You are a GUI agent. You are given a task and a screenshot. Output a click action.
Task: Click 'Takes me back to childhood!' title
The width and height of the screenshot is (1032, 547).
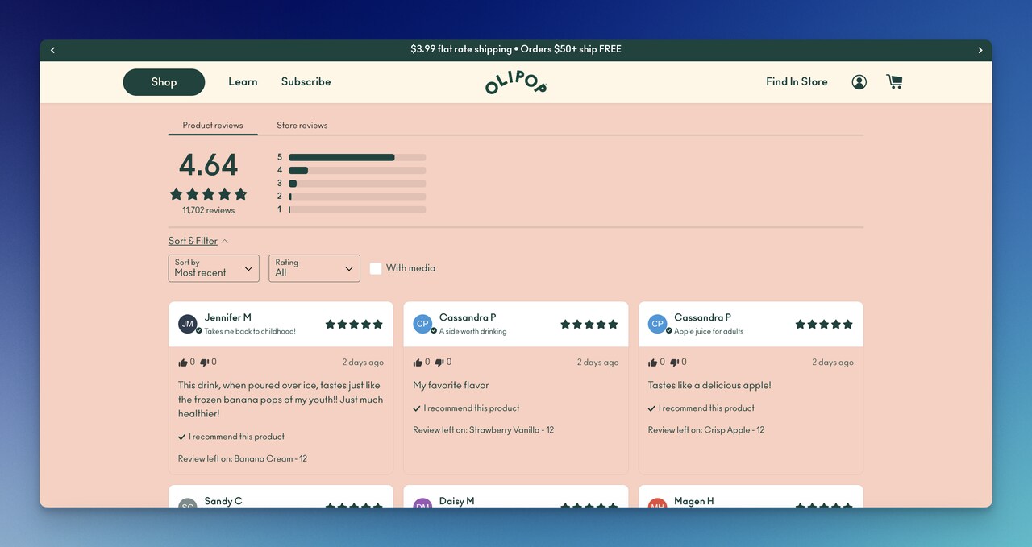pyautogui.click(x=250, y=331)
